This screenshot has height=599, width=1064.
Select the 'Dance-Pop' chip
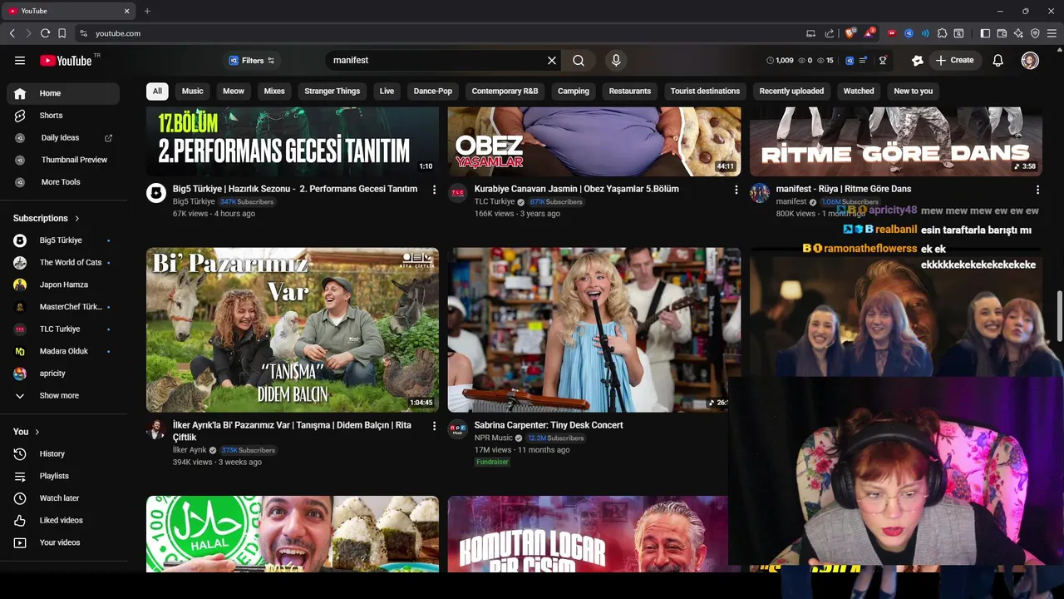pyautogui.click(x=433, y=91)
